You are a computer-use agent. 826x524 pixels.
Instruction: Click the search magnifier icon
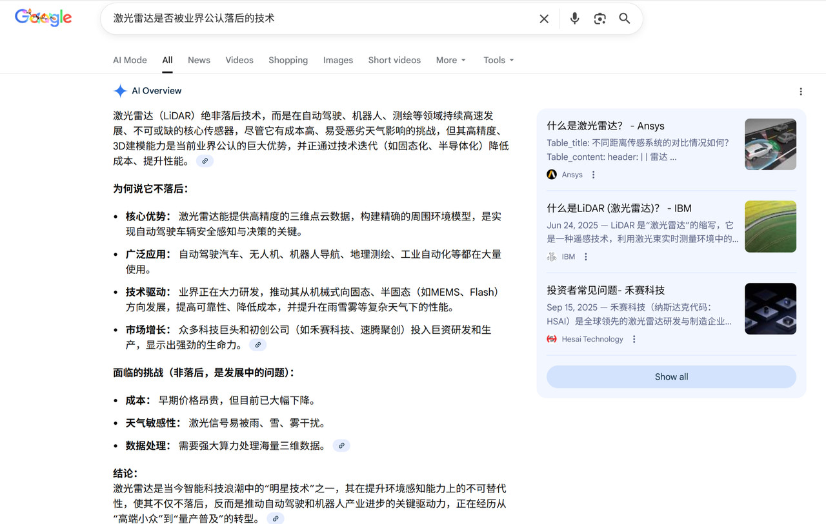pos(623,19)
